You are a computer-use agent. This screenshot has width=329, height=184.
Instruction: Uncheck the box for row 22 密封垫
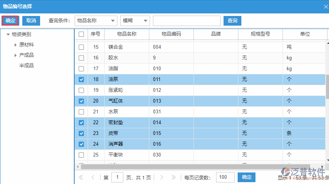pos(81,122)
